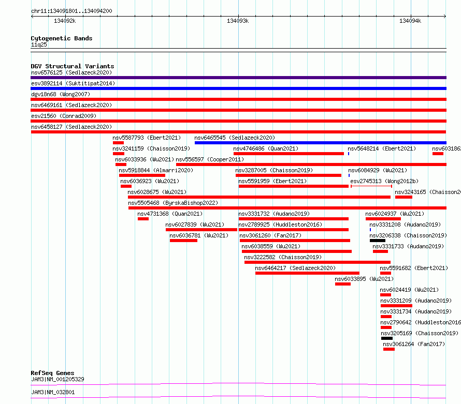Image resolution: width=461 pixels, height=404 pixels.
Task: Click nsv6464217 (Sedlazeck2020) label
Action: coord(295,268)
